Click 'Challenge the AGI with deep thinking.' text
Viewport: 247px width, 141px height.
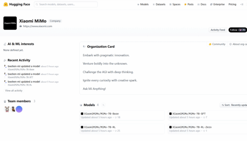tap(108, 72)
